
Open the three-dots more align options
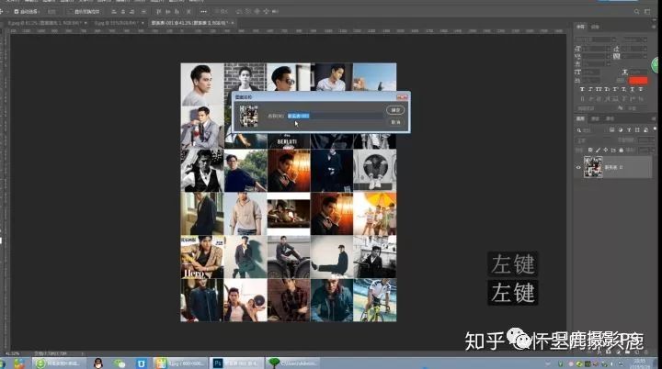(203, 11)
